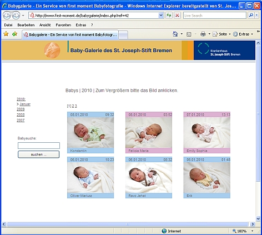
Task: Open the Ansicht menu
Action: 45,25
